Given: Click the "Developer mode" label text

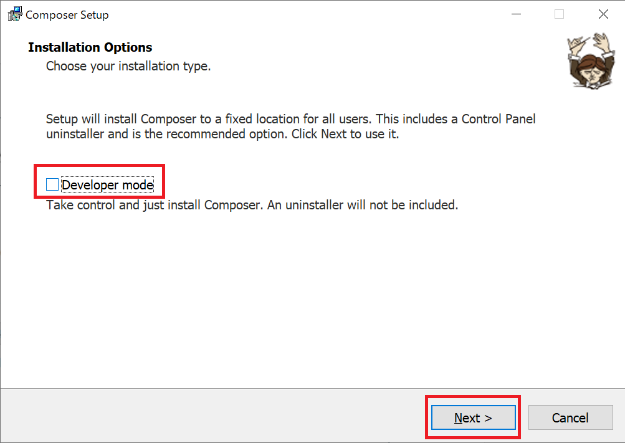Looking at the screenshot, I should tap(108, 185).
